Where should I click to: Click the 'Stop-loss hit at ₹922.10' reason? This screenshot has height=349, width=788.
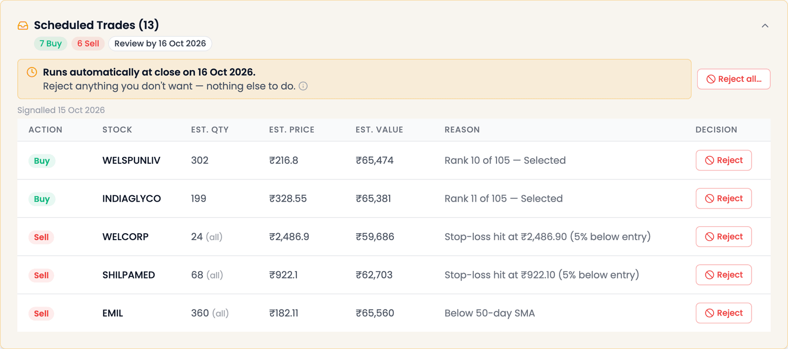pyautogui.click(x=542, y=275)
